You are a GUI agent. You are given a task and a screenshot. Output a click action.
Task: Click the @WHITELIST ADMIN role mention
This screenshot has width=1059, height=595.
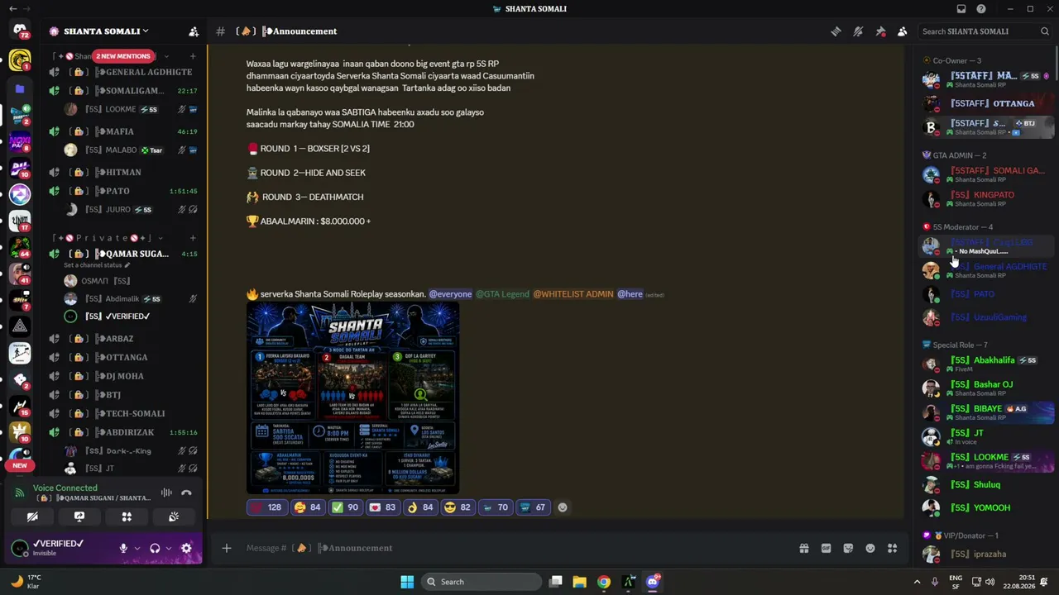pyautogui.click(x=573, y=294)
